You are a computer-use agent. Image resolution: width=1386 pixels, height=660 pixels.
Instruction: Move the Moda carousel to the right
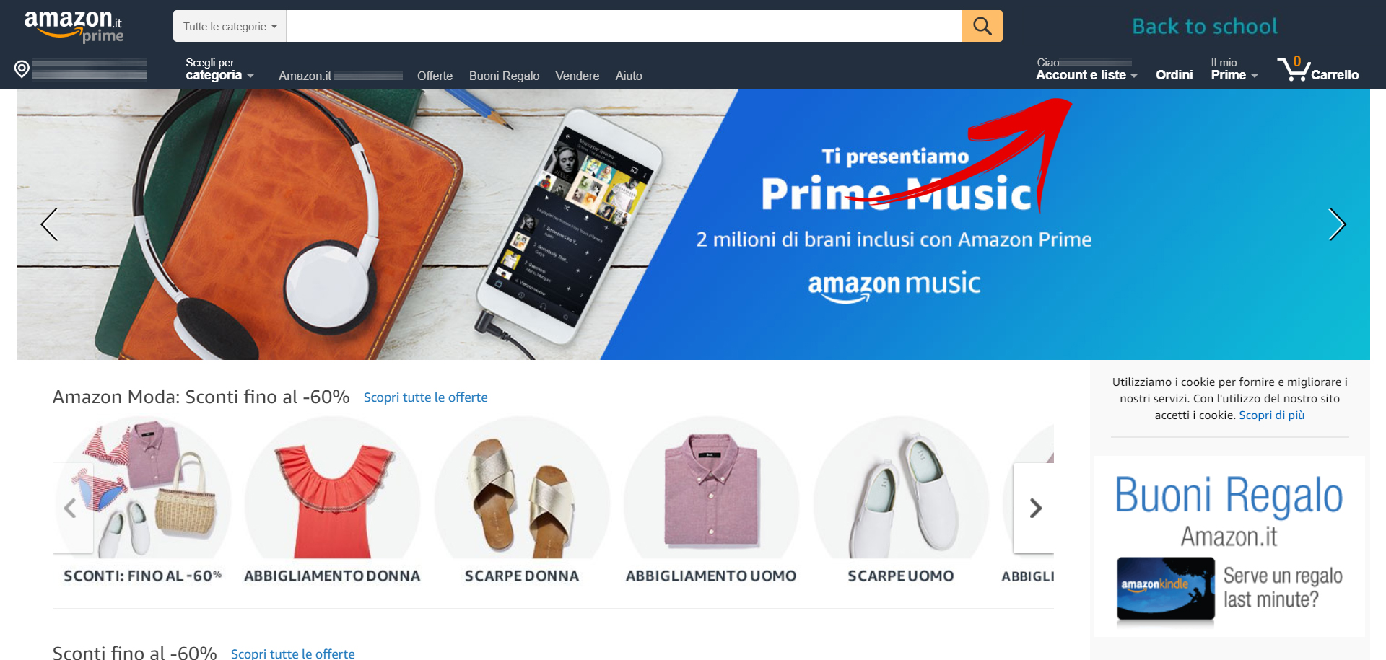(1034, 509)
